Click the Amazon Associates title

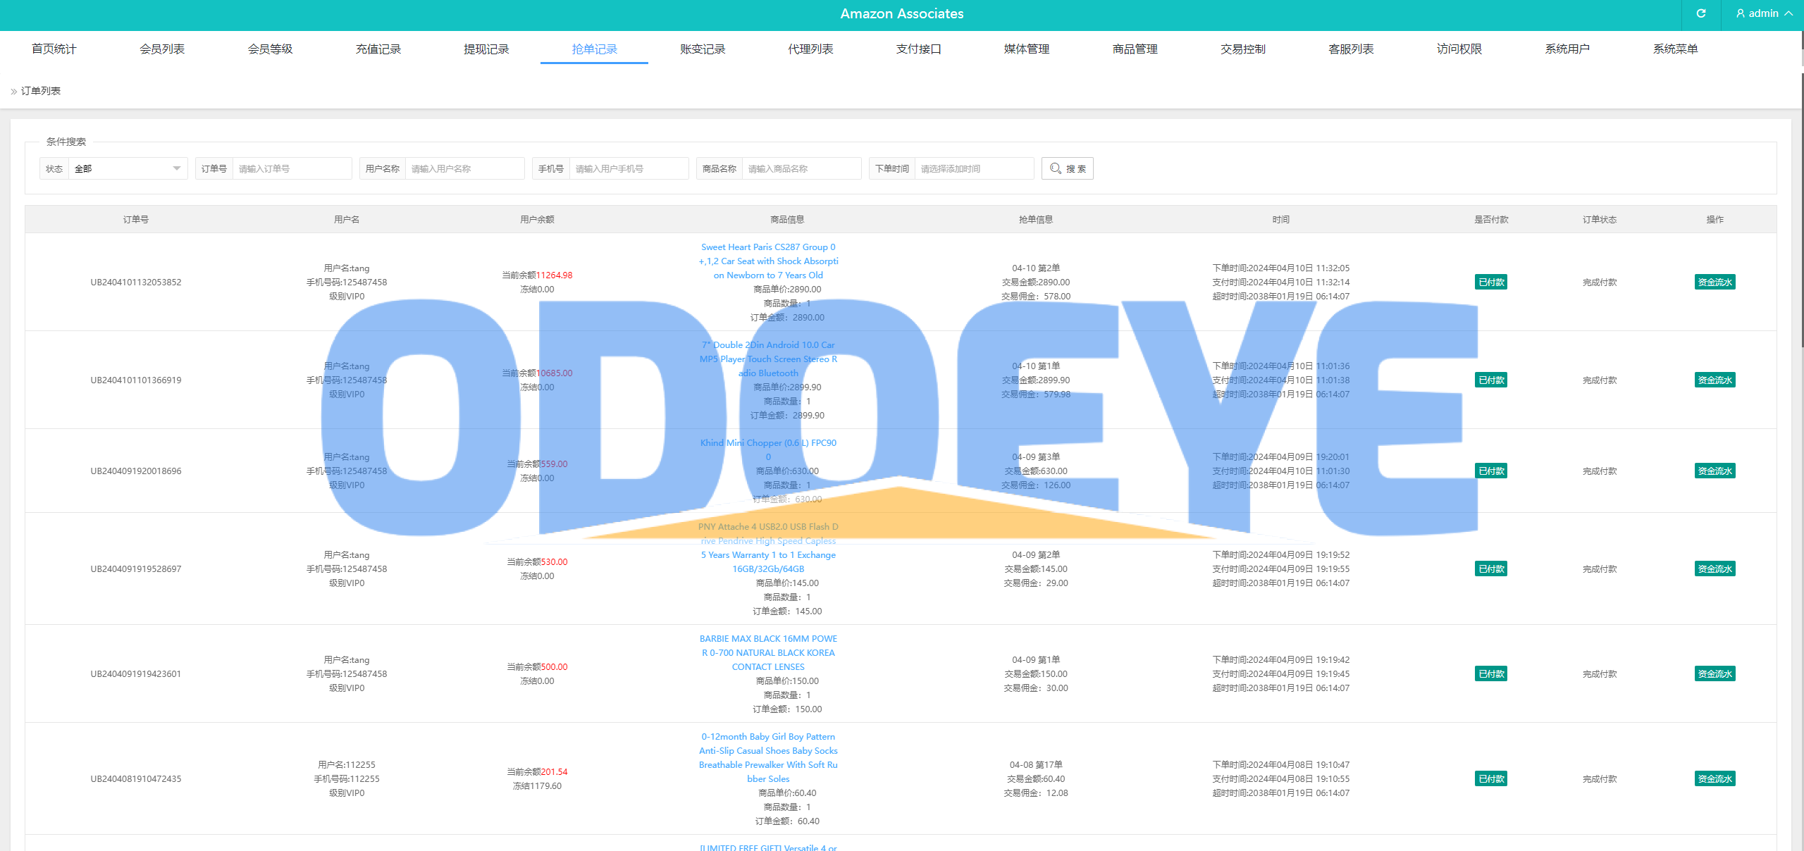pyautogui.click(x=902, y=13)
